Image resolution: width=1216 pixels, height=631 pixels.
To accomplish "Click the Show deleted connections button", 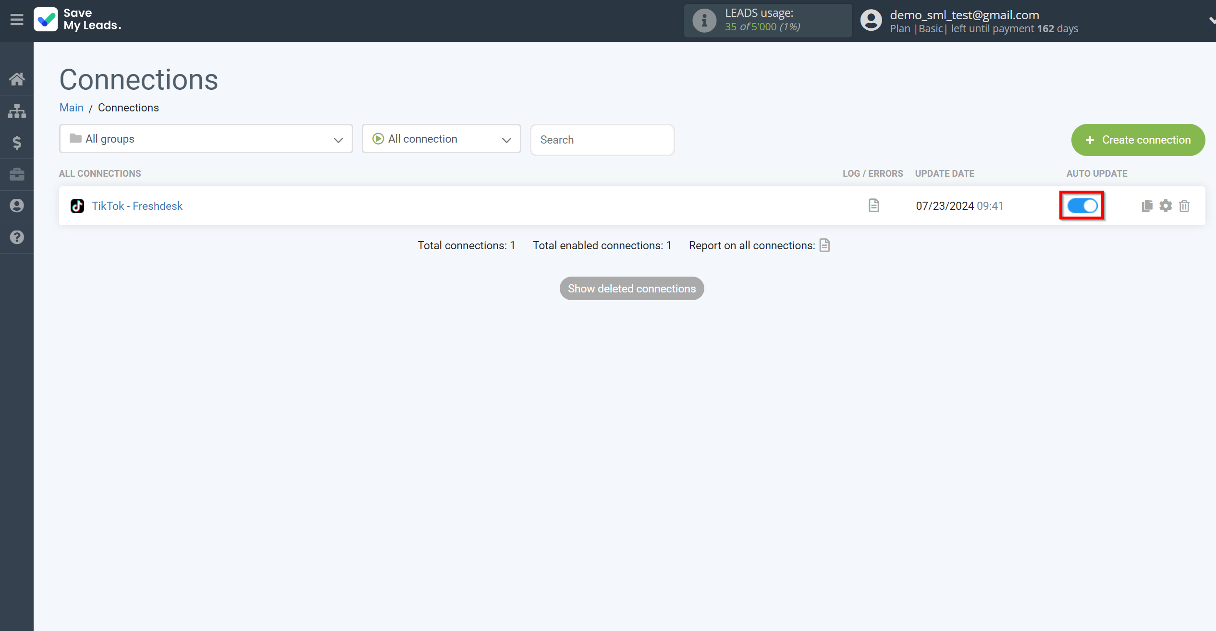I will pyautogui.click(x=631, y=289).
